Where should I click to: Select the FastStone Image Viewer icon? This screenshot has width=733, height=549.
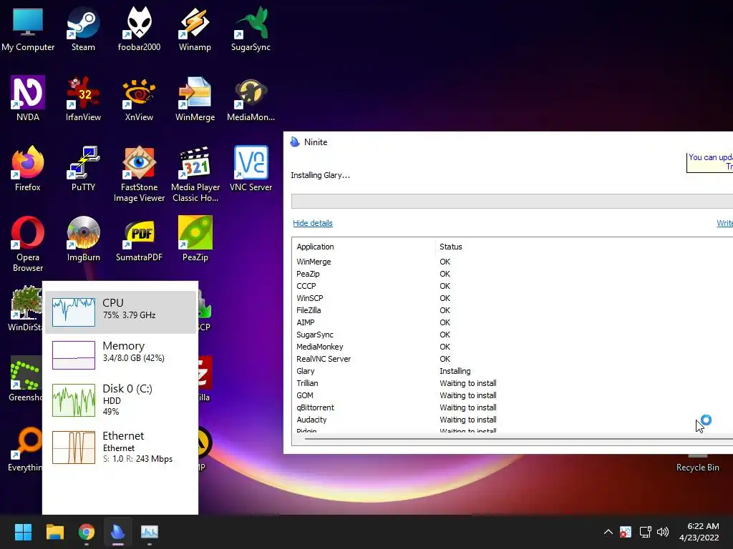(139, 174)
